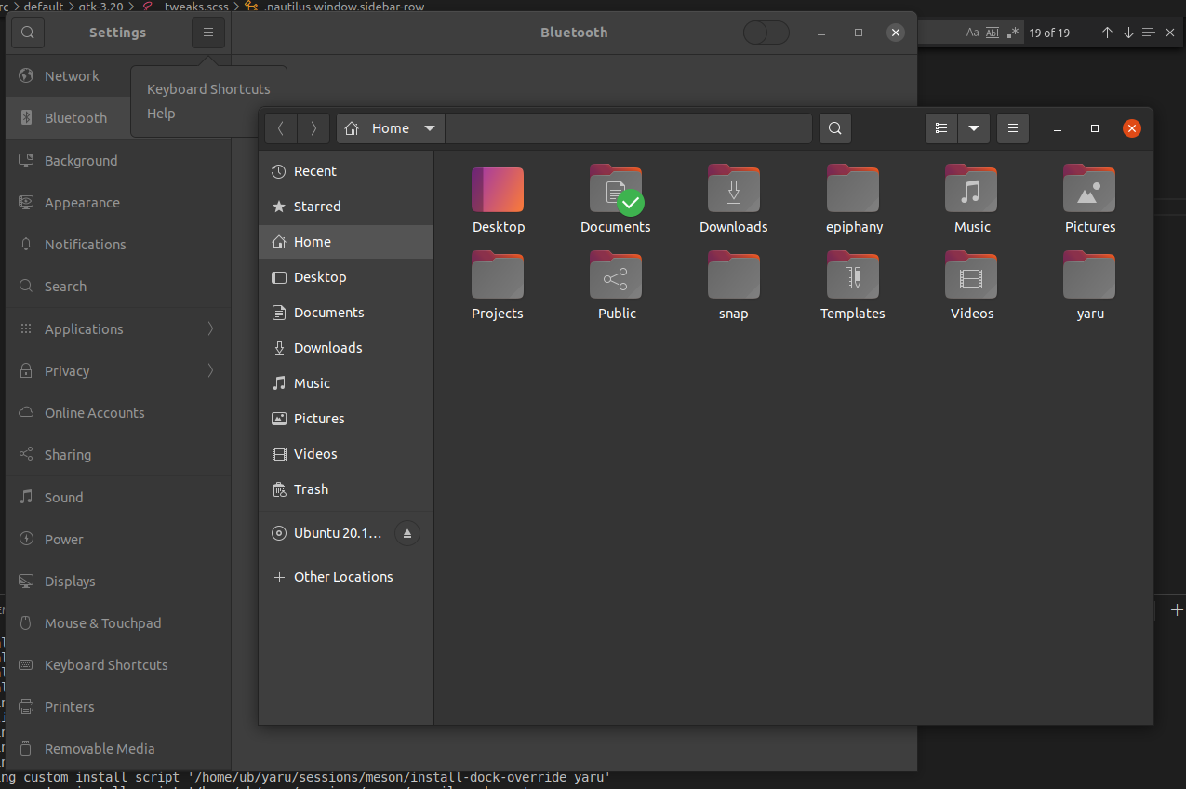Open the Projects folder
The width and height of the screenshot is (1186, 789).
[x=498, y=275]
